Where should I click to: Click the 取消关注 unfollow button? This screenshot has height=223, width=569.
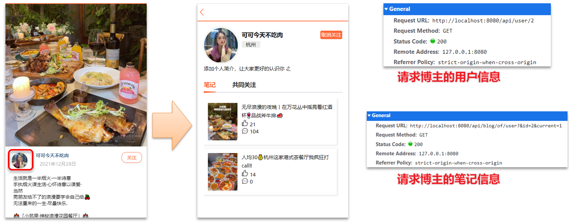tap(331, 35)
